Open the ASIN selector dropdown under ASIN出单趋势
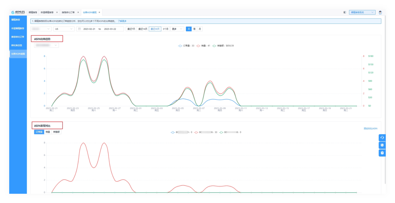 click(46, 45)
